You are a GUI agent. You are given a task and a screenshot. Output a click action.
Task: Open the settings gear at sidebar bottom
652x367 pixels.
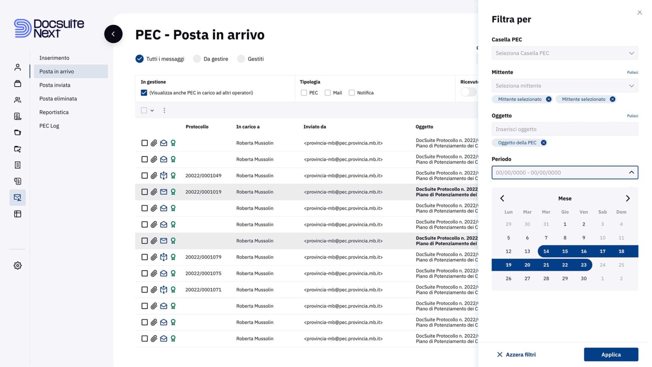click(x=17, y=265)
